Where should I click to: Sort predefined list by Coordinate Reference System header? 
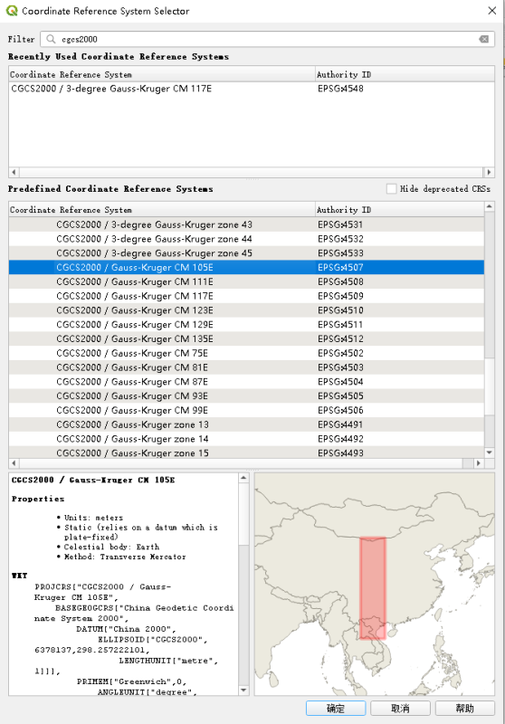[x=162, y=210]
